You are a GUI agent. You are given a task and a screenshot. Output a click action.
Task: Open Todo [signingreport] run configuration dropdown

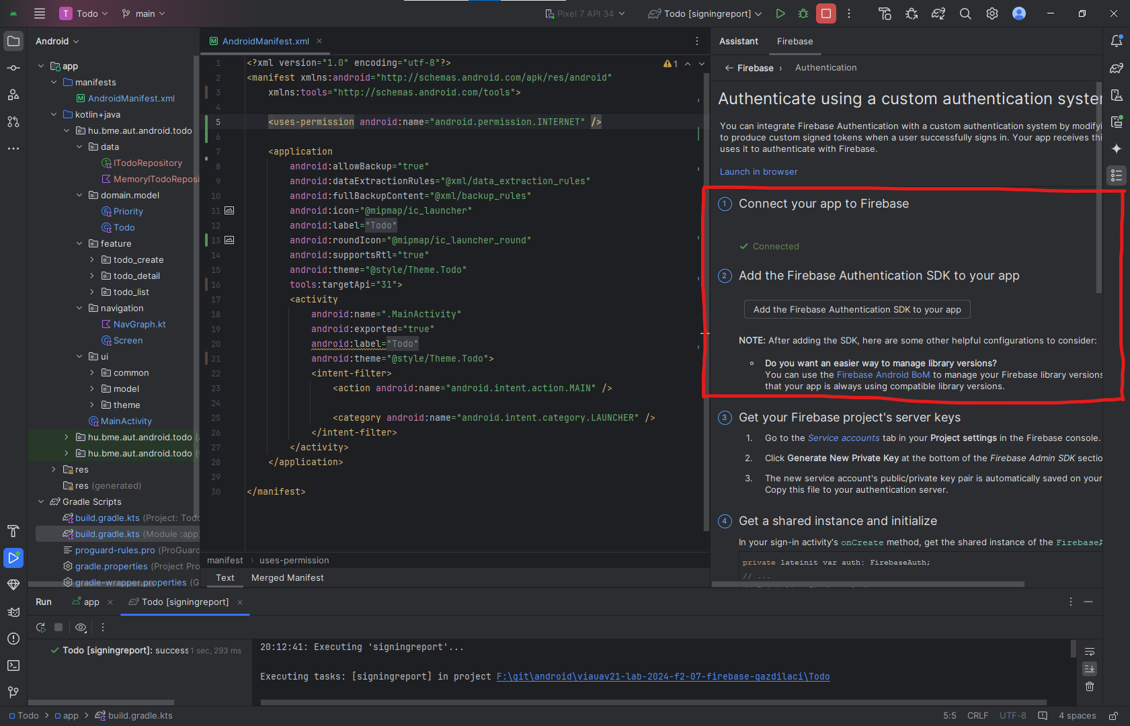coord(704,13)
